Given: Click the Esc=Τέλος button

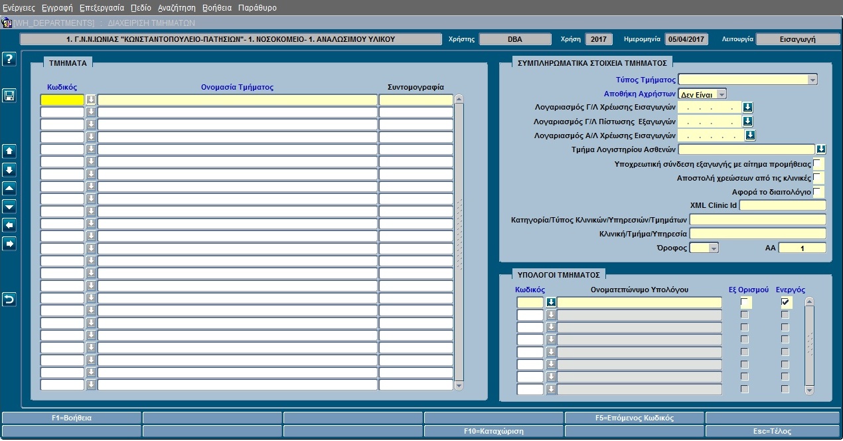Looking at the screenshot, I should click(773, 431).
